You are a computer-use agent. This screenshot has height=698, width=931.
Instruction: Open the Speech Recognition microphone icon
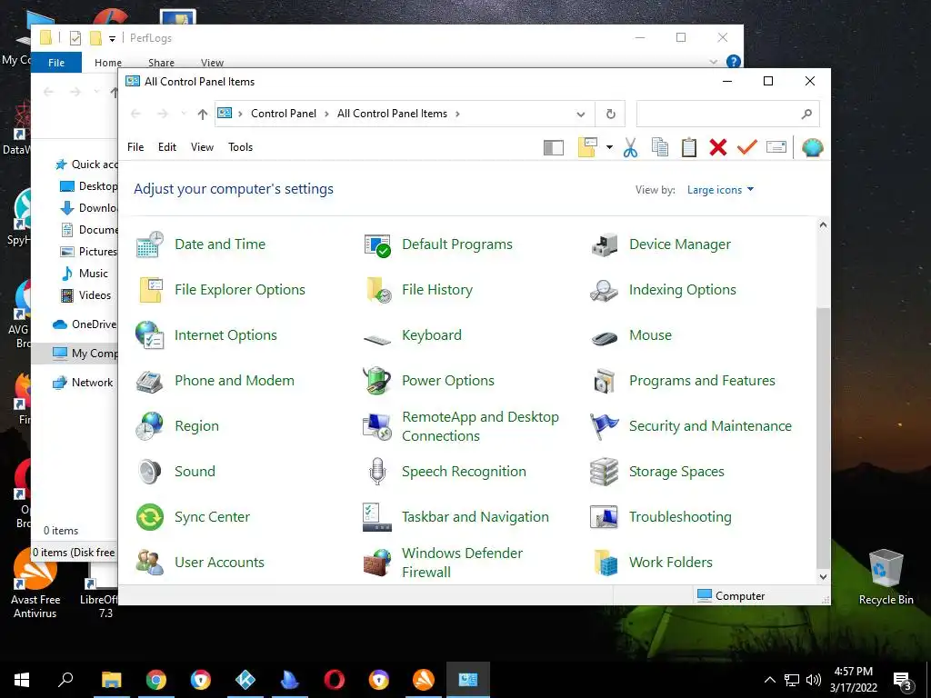377,472
